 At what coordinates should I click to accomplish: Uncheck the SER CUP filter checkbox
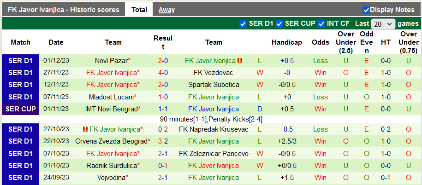279,23
